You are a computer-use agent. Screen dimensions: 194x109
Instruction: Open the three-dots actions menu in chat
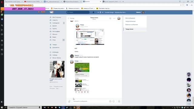pyautogui.click(x=114, y=18)
